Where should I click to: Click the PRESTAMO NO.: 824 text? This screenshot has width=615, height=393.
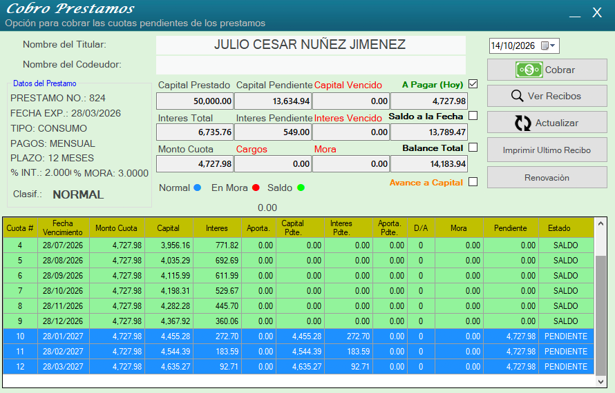click(58, 98)
